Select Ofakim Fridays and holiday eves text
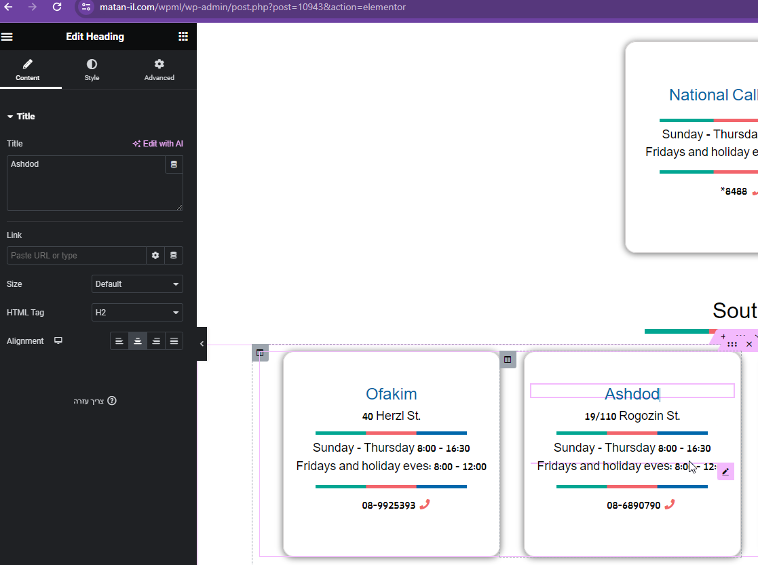The image size is (758, 565). (391, 467)
